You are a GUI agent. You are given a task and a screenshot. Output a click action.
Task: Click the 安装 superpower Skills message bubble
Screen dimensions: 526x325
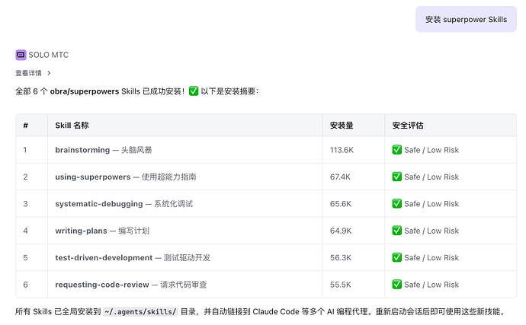click(466, 20)
